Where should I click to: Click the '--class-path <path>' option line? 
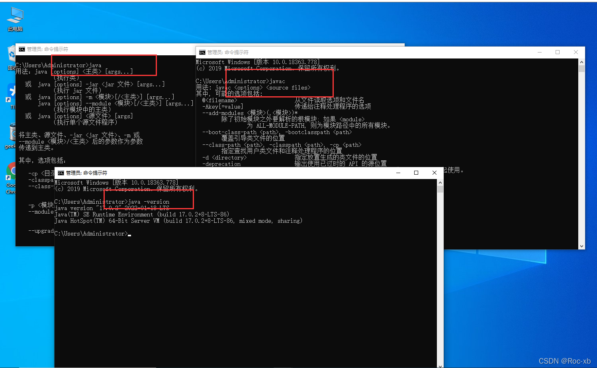(x=282, y=145)
